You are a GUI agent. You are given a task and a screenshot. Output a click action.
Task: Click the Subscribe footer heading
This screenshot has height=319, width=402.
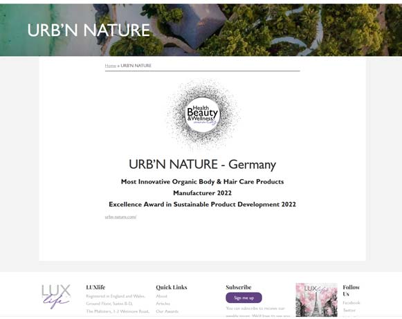coord(239,287)
